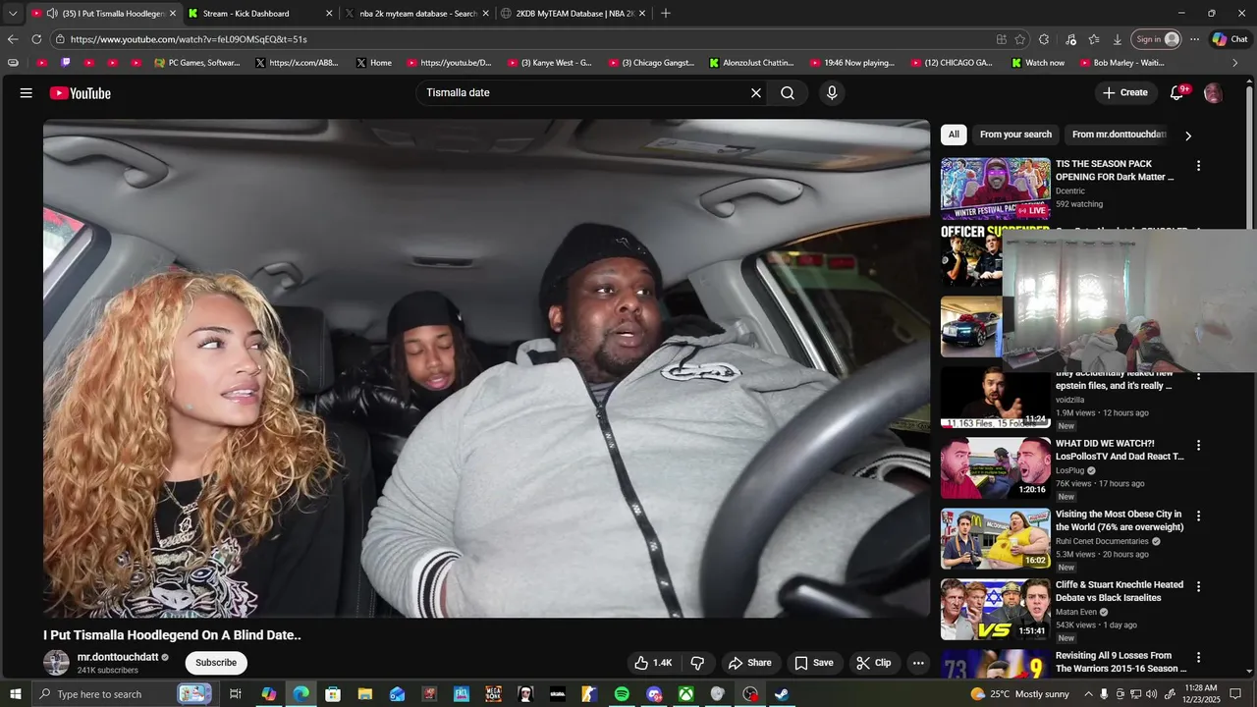Launch Spotify from the taskbar
This screenshot has width=1257, height=707.
622,694
